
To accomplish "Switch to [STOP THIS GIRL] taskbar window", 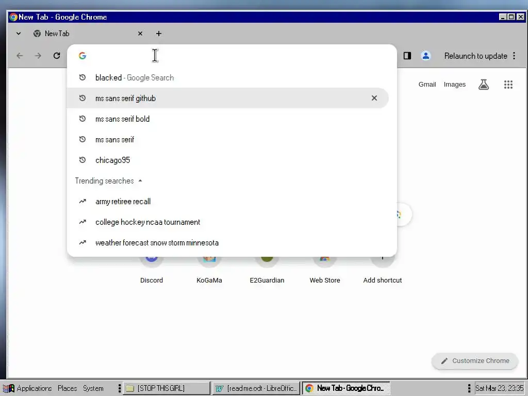I will pyautogui.click(x=167, y=388).
